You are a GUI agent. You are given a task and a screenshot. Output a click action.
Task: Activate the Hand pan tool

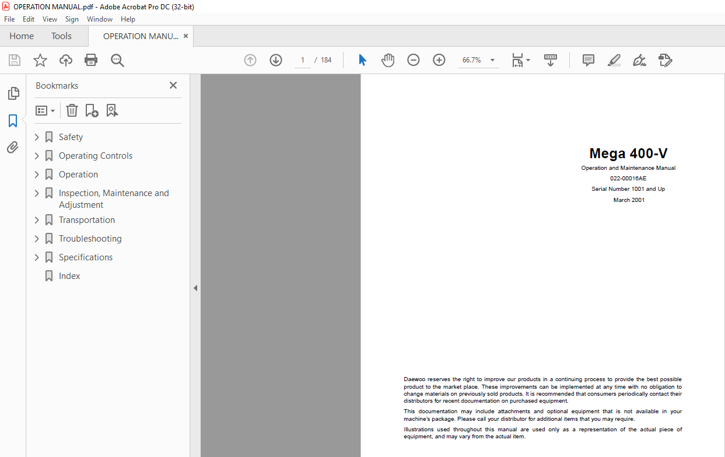coord(388,60)
